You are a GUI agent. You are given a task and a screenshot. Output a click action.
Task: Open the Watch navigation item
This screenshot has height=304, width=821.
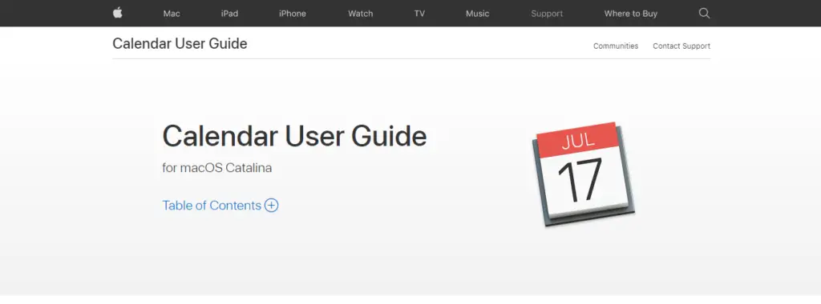point(361,14)
